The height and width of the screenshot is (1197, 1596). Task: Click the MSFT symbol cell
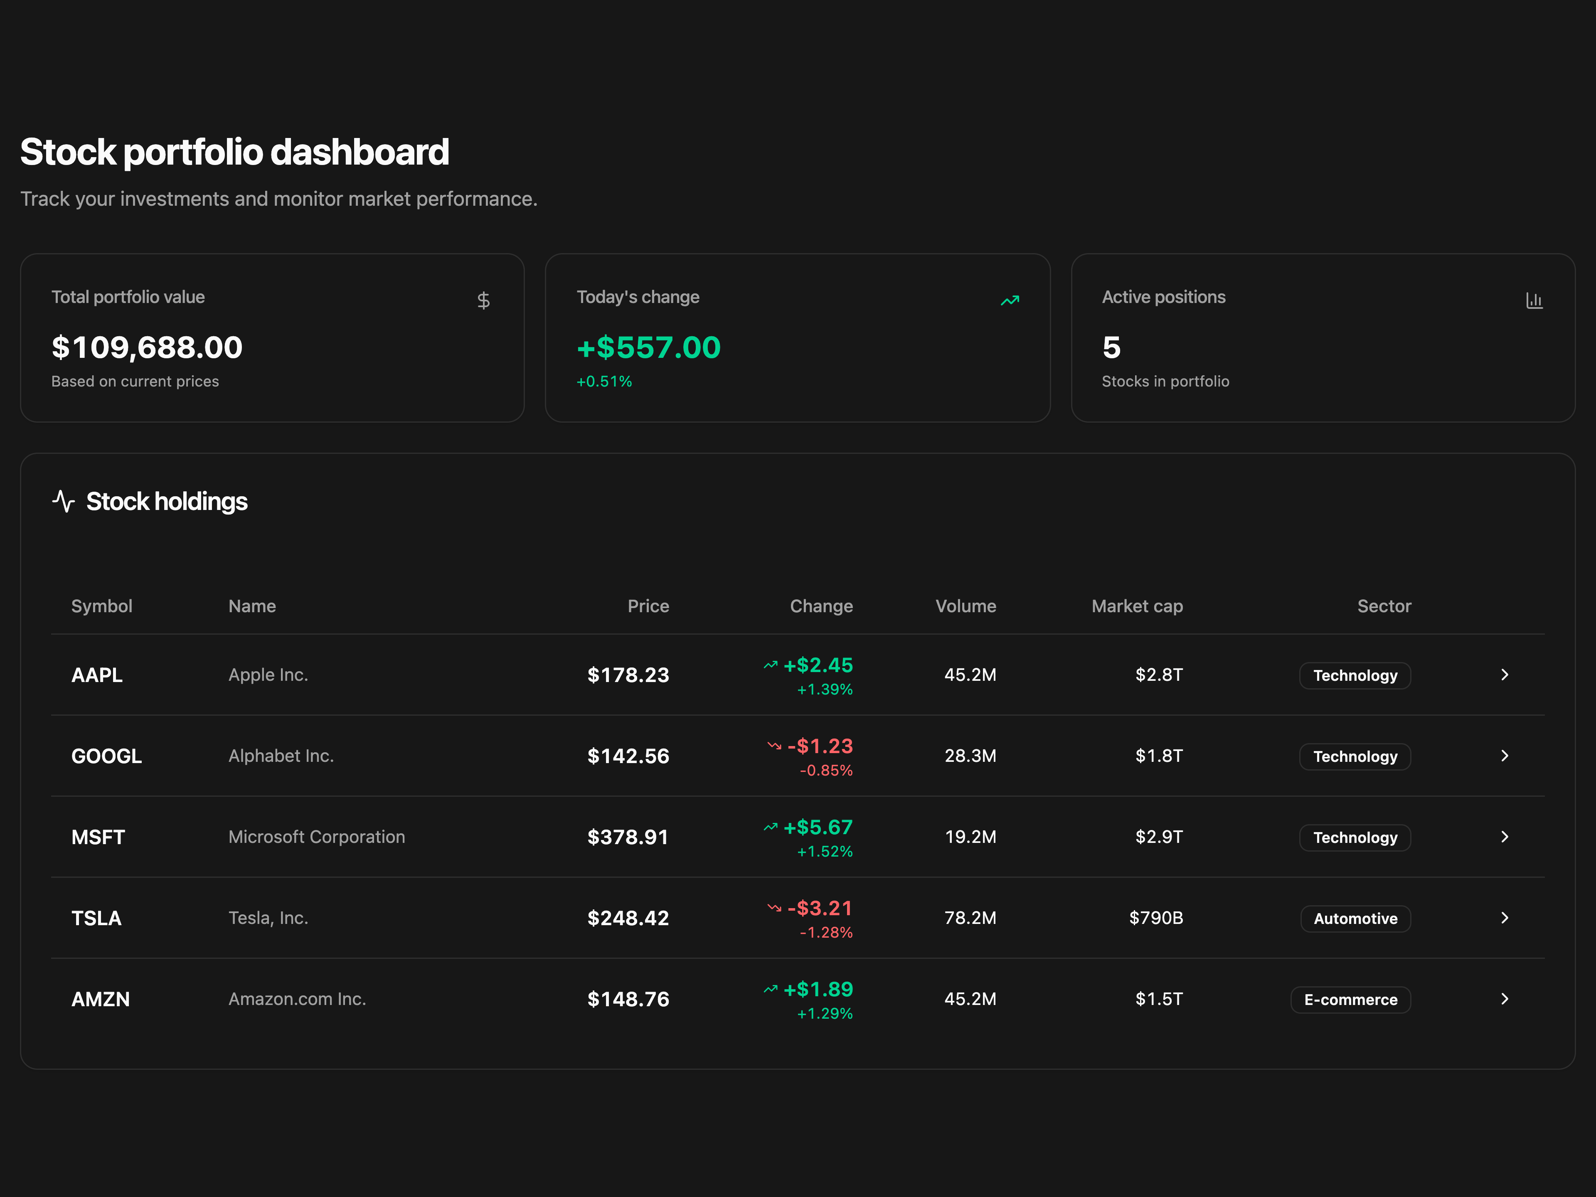[x=98, y=836]
